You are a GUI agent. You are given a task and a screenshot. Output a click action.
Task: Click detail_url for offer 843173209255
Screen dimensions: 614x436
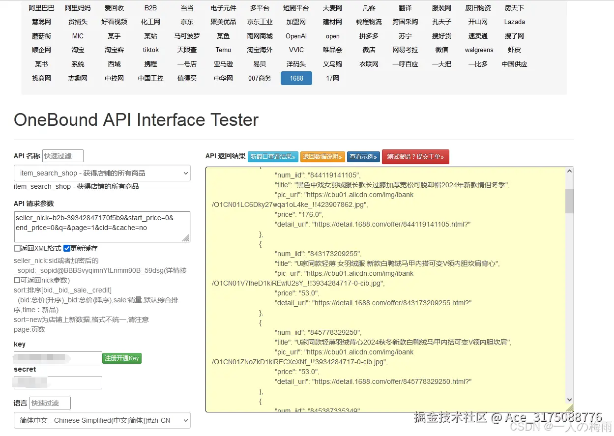373,303
